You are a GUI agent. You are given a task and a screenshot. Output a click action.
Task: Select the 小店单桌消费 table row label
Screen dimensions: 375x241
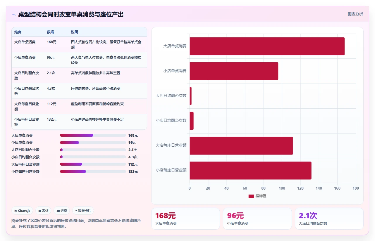pyautogui.click(x=25, y=57)
